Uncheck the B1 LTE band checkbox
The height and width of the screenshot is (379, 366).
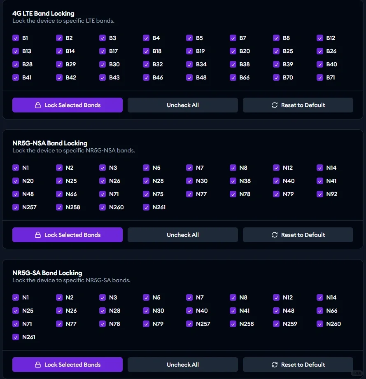tap(16, 38)
